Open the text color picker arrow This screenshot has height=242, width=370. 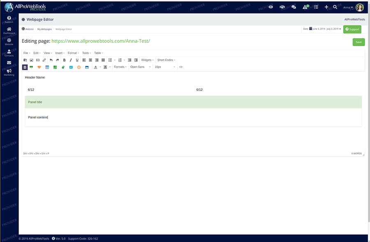click(x=100, y=67)
